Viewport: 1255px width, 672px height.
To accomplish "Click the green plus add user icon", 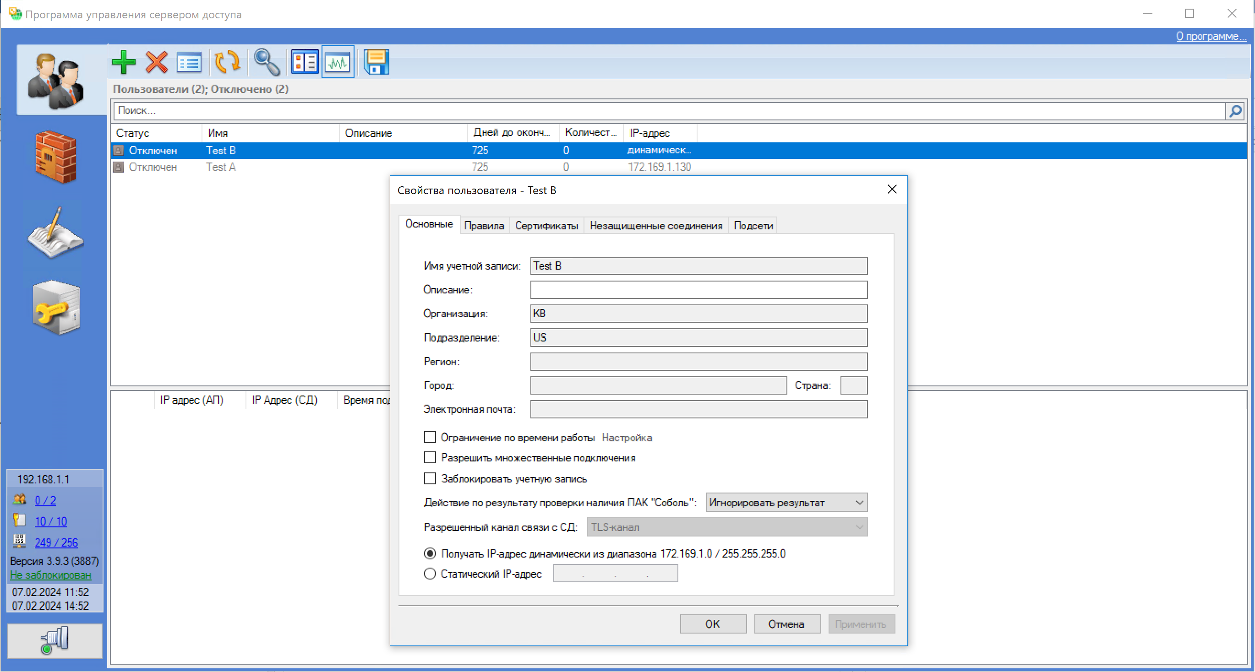I will [x=123, y=62].
